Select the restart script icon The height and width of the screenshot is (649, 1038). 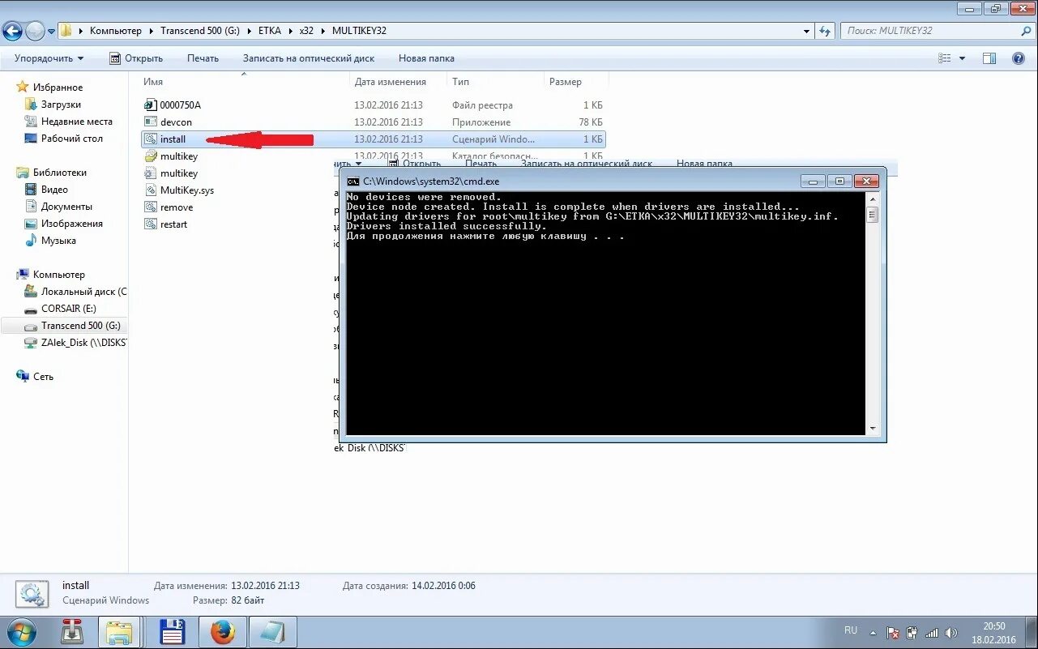pyautogui.click(x=150, y=224)
